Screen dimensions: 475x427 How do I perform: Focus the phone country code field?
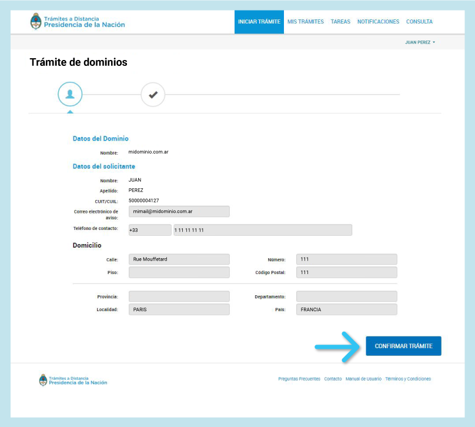149,230
